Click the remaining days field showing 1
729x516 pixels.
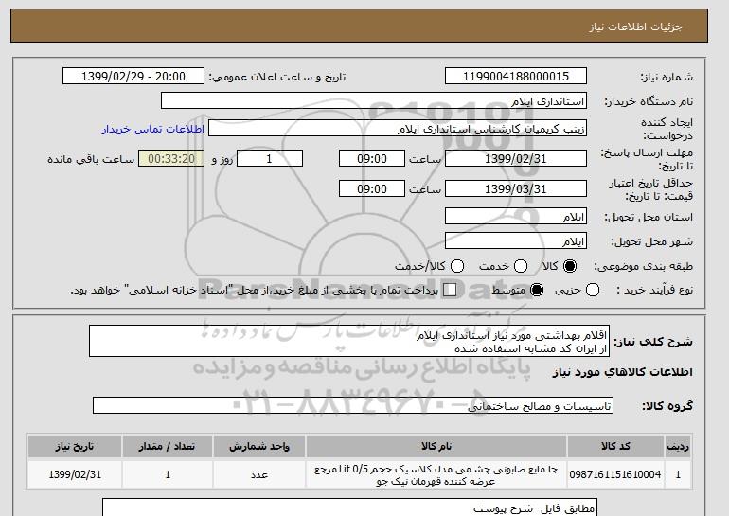tap(270, 158)
